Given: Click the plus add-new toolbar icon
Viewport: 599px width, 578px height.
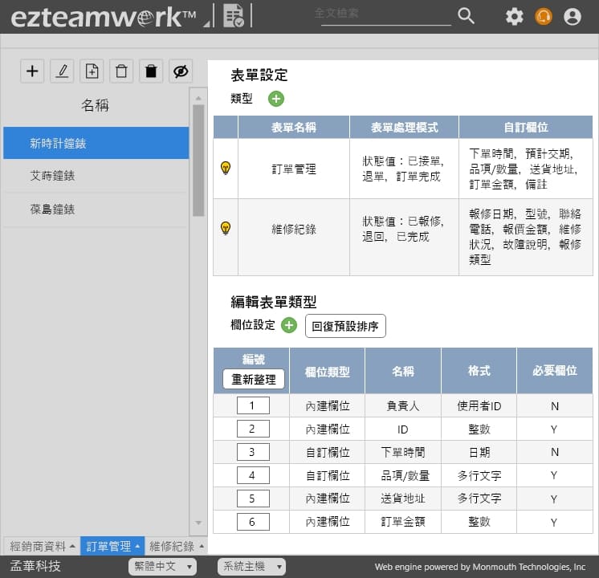Looking at the screenshot, I should pyautogui.click(x=32, y=71).
